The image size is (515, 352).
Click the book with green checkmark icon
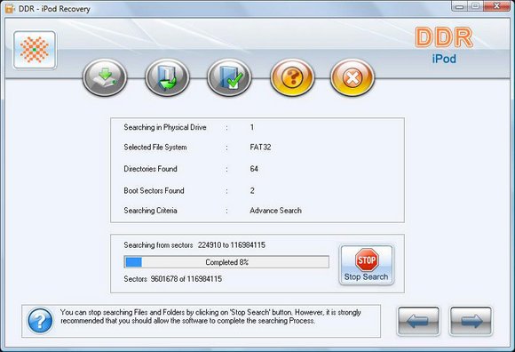pyautogui.click(x=229, y=77)
